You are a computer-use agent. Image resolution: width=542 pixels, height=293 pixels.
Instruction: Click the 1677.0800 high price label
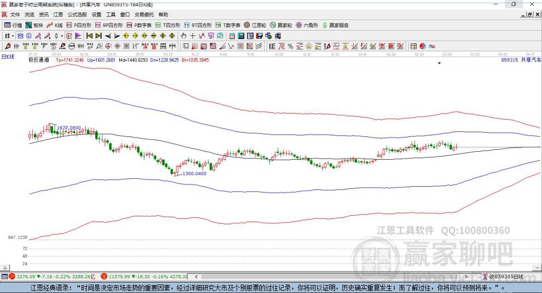(x=69, y=128)
